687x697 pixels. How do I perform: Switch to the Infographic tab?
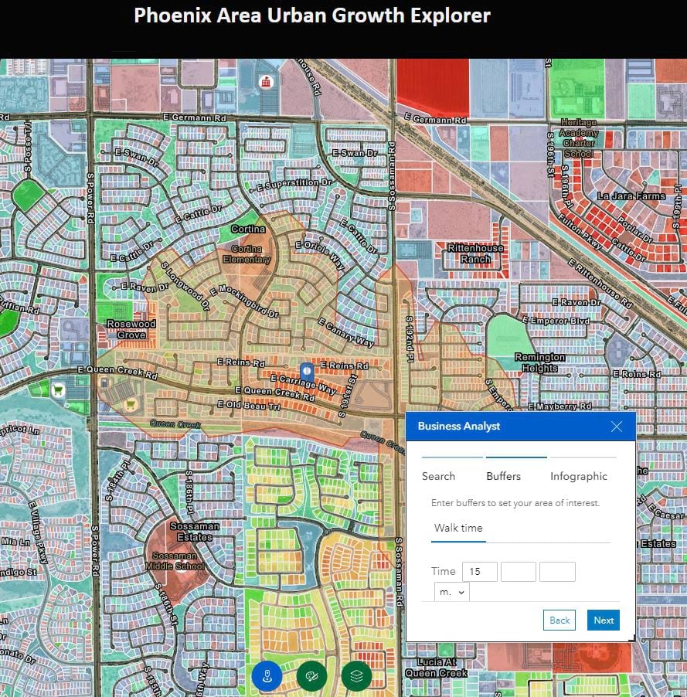point(578,477)
